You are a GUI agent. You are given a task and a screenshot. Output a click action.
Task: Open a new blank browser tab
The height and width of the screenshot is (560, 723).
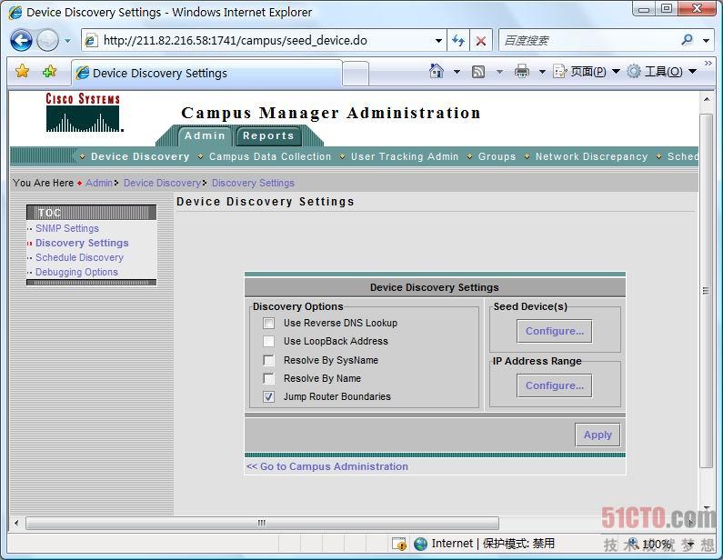[x=356, y=74]
